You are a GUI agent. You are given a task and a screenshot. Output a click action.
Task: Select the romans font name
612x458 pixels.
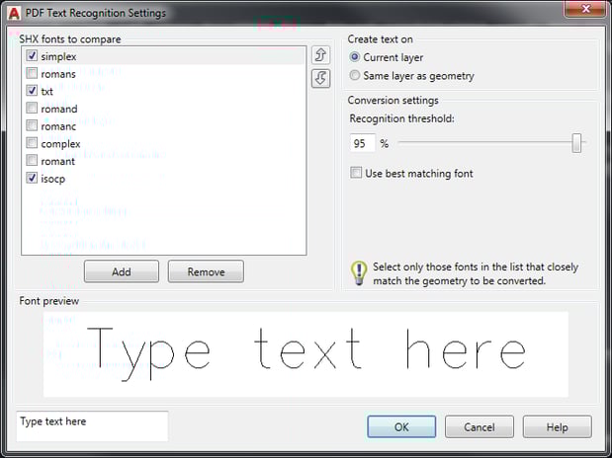tap(58, 74)
